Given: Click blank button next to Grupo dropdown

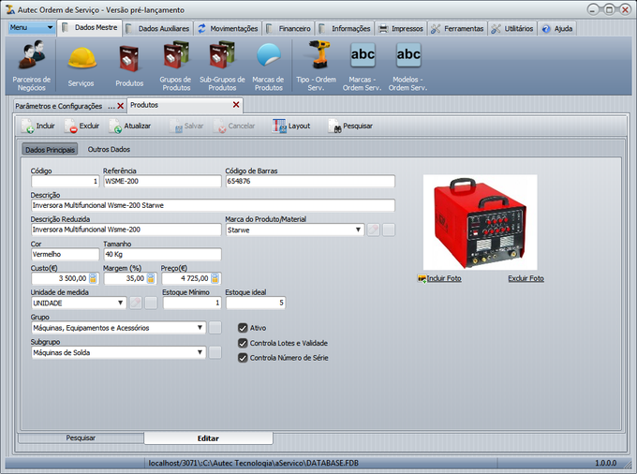Looking at the screenshot, I should [x=215, y=328].
